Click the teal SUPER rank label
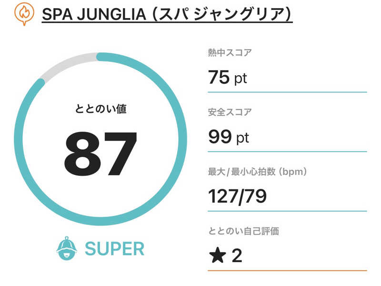 (x=114, y=248)
